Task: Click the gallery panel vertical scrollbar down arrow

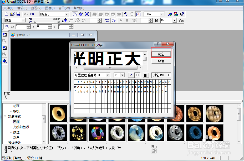Action: (x=239, y=142)
